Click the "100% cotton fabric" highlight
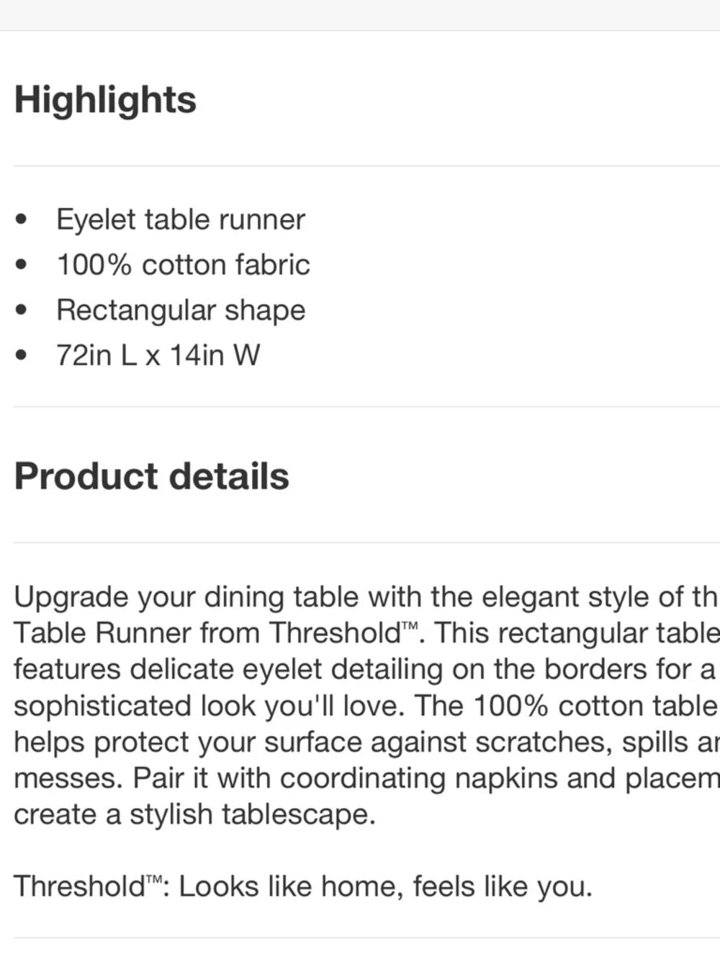 [x=183, y=265]
